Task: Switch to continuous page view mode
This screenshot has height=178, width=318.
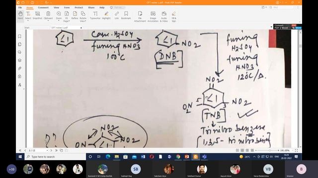Action: coord(242,150)
